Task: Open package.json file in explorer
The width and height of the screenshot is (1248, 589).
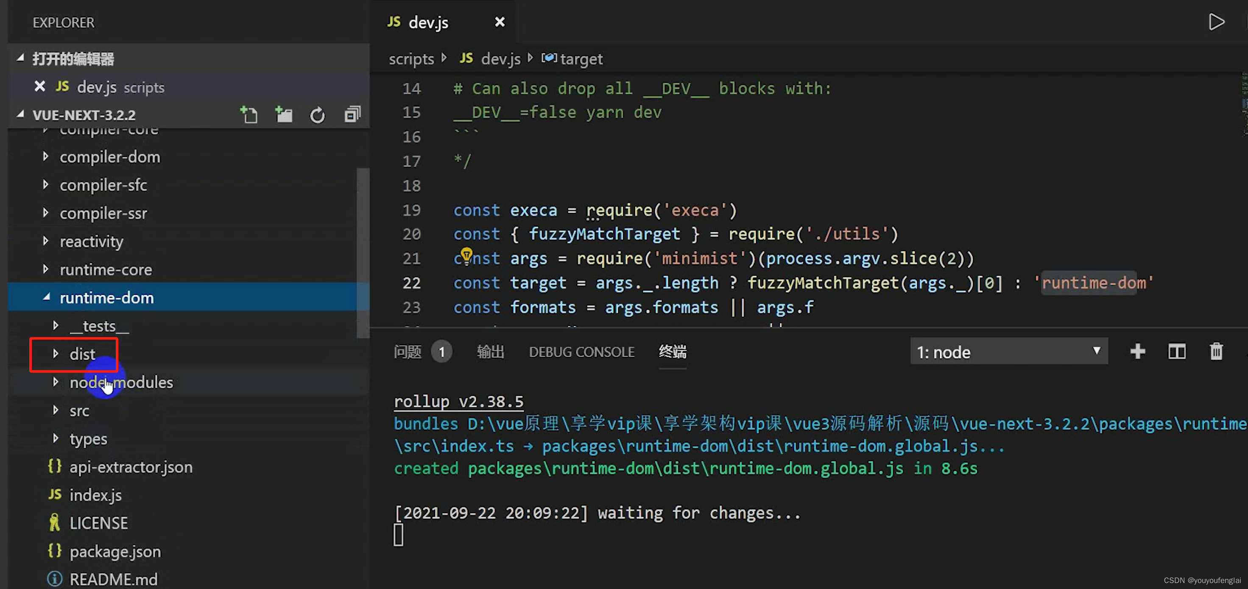Action: pos(115,551)
